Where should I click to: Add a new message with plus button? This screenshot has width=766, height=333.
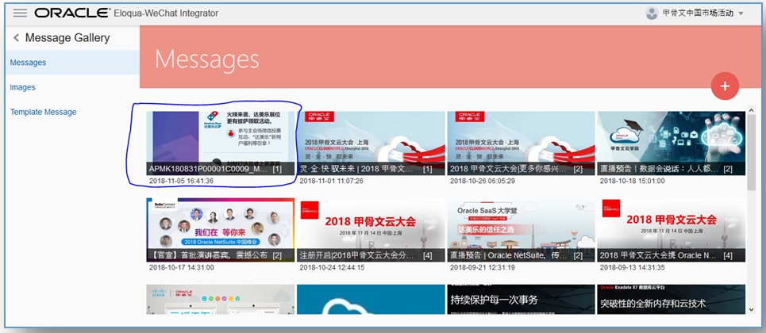(725, 86)
